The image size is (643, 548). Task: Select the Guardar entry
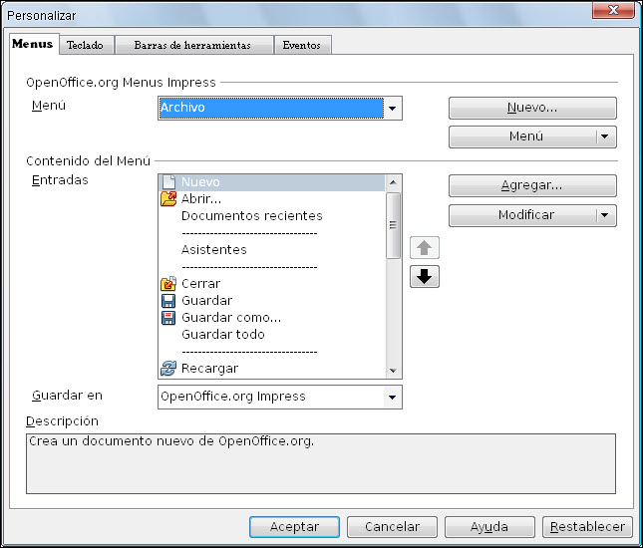[x=272, y=301]
